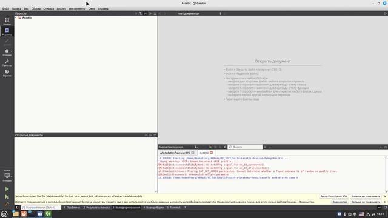Open the Ascetic kit selector monitor icon

coord(7,176)
